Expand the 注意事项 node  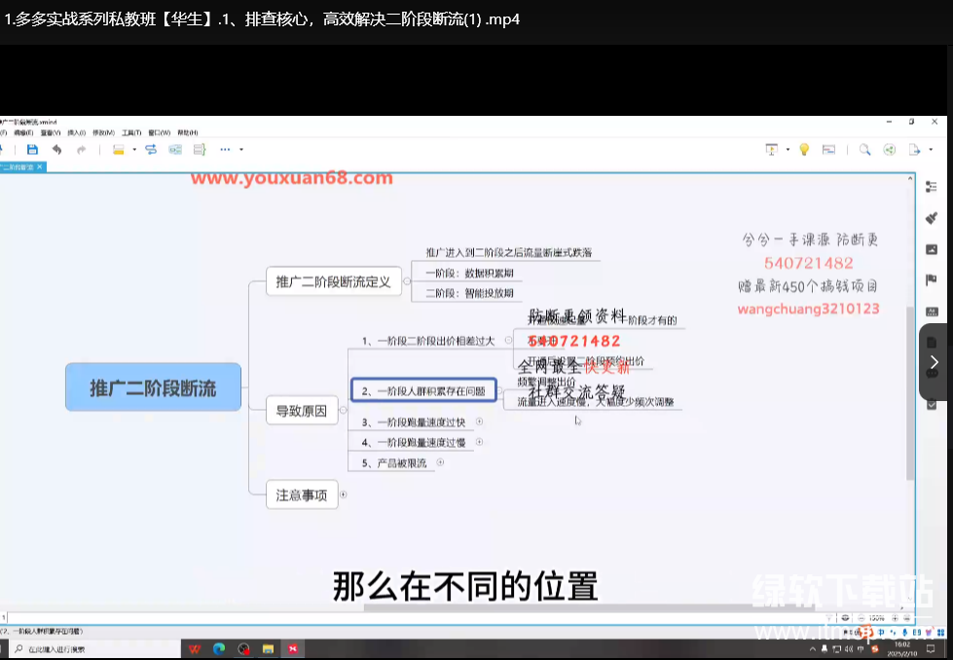tap(343, 495)
